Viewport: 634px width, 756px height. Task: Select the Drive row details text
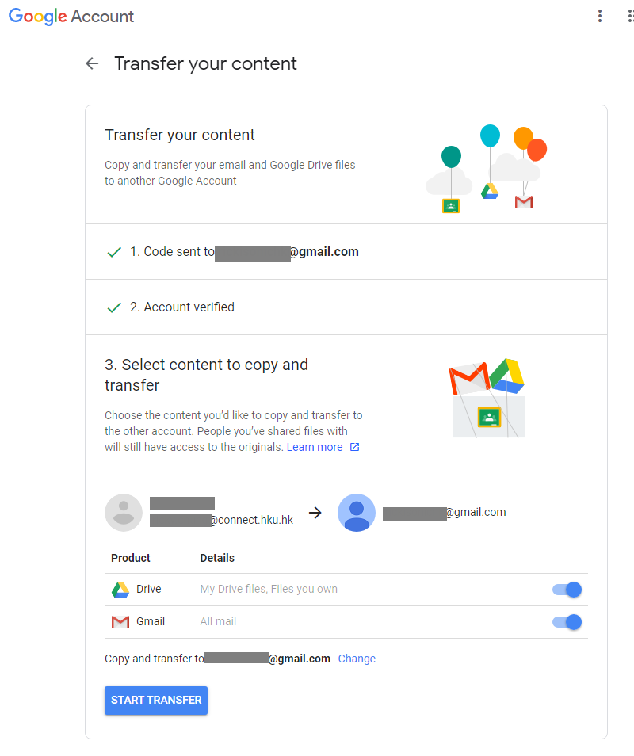[x=269, y=589]
